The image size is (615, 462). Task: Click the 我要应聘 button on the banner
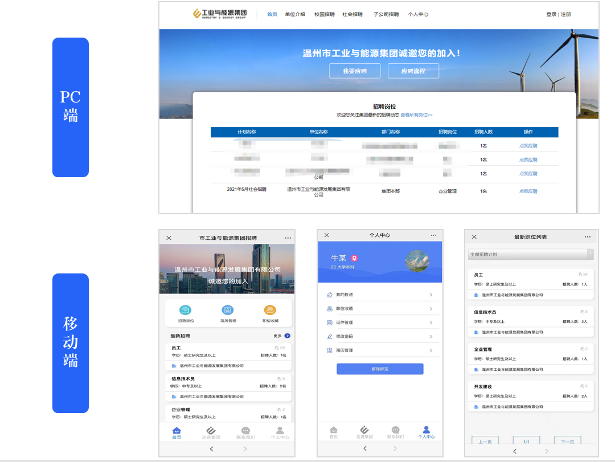click(355, 71)
